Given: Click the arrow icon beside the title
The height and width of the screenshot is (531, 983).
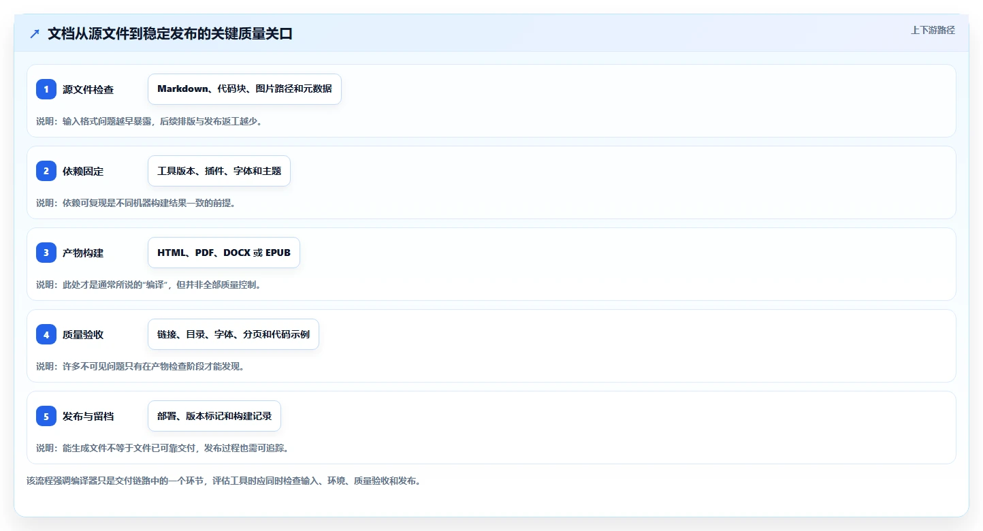Looking at the screenshot, I should click(x=35, y=34).
